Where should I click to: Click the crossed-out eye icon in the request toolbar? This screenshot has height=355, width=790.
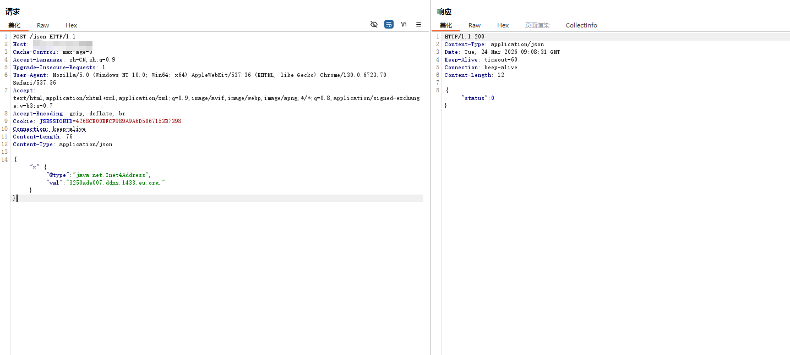374,25
